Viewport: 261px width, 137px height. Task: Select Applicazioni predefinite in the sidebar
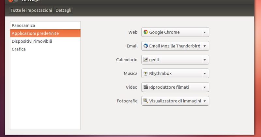click(45, 33)
